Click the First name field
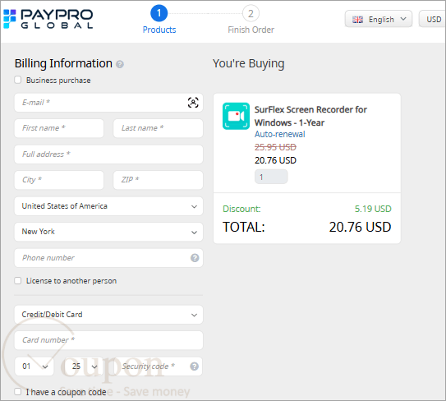The width and height of the screenshot is (446, 401). 59,128
